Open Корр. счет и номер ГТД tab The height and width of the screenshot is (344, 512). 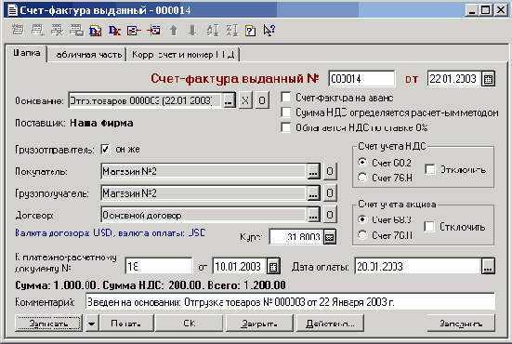(x=183, y=55)
